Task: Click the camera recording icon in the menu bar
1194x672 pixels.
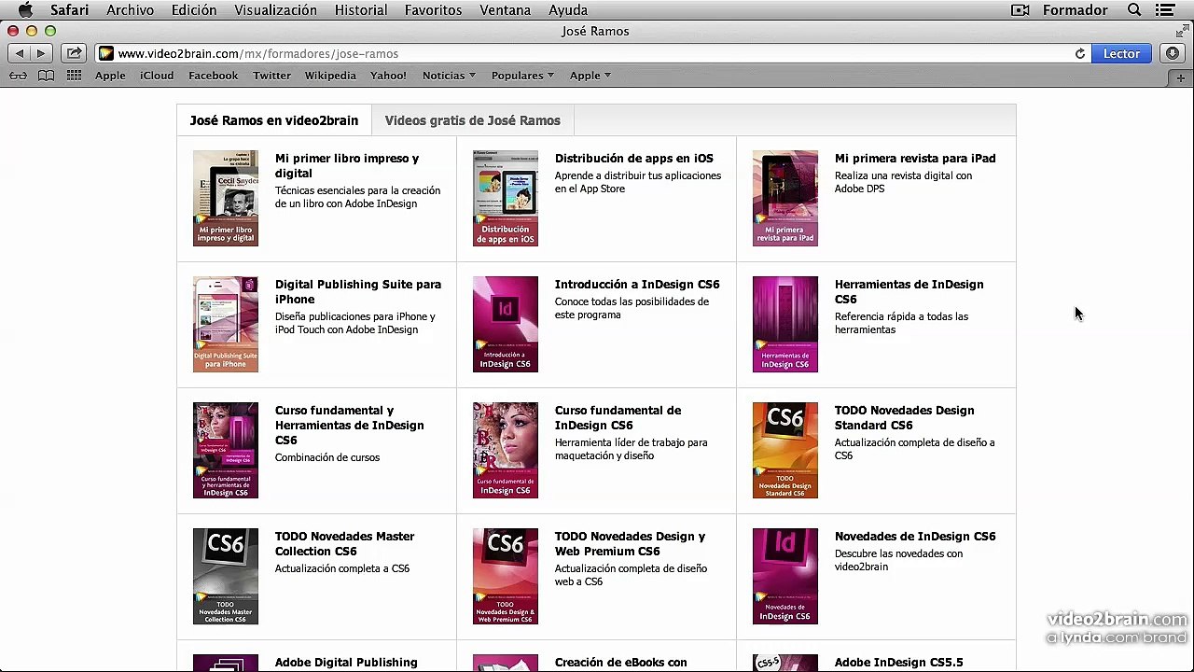Action: tap(1020, 10)
